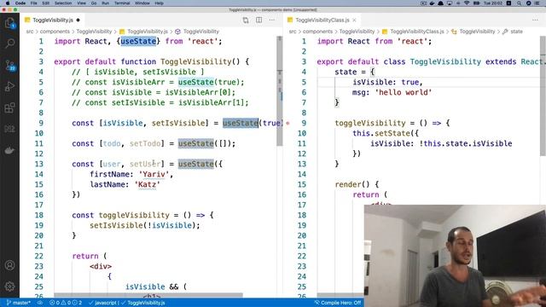546x307 pixels.
Task: Click the notification bell menu bar icon
Action: pyautogui.click(x=440, y=3)
